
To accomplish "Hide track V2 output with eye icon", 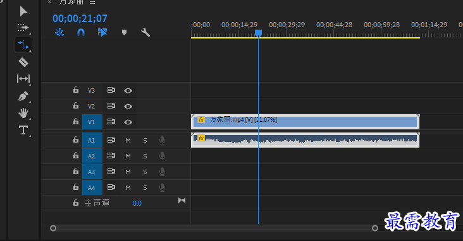I will pos(128,107).
